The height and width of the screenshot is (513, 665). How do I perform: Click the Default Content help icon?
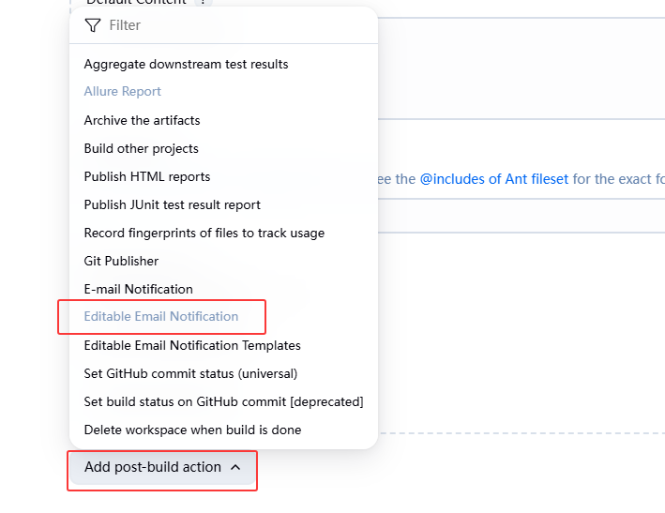click(x=202, y=3)
